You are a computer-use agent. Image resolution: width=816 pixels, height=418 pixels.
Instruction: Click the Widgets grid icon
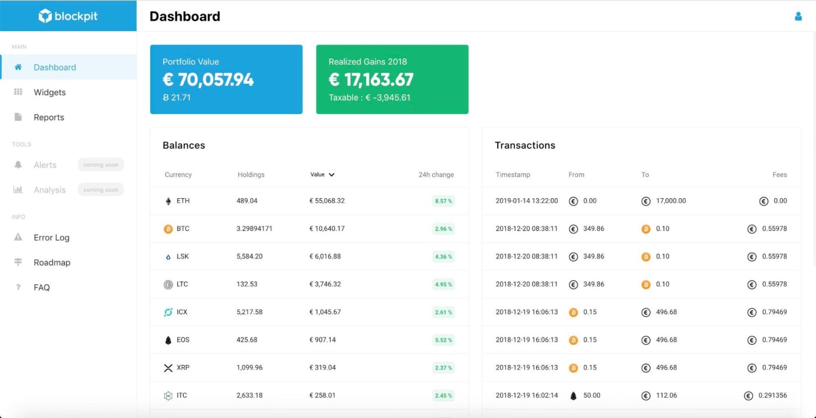(18, 92)
